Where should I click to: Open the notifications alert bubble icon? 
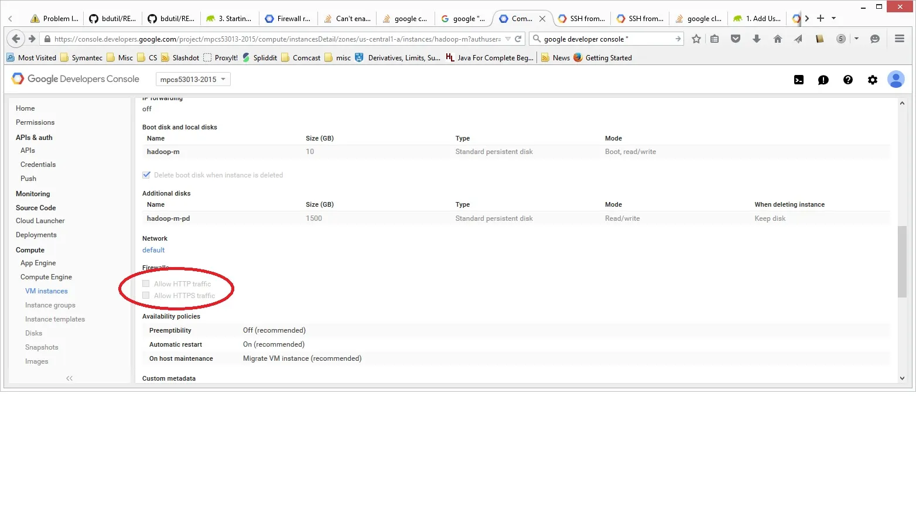823,80
